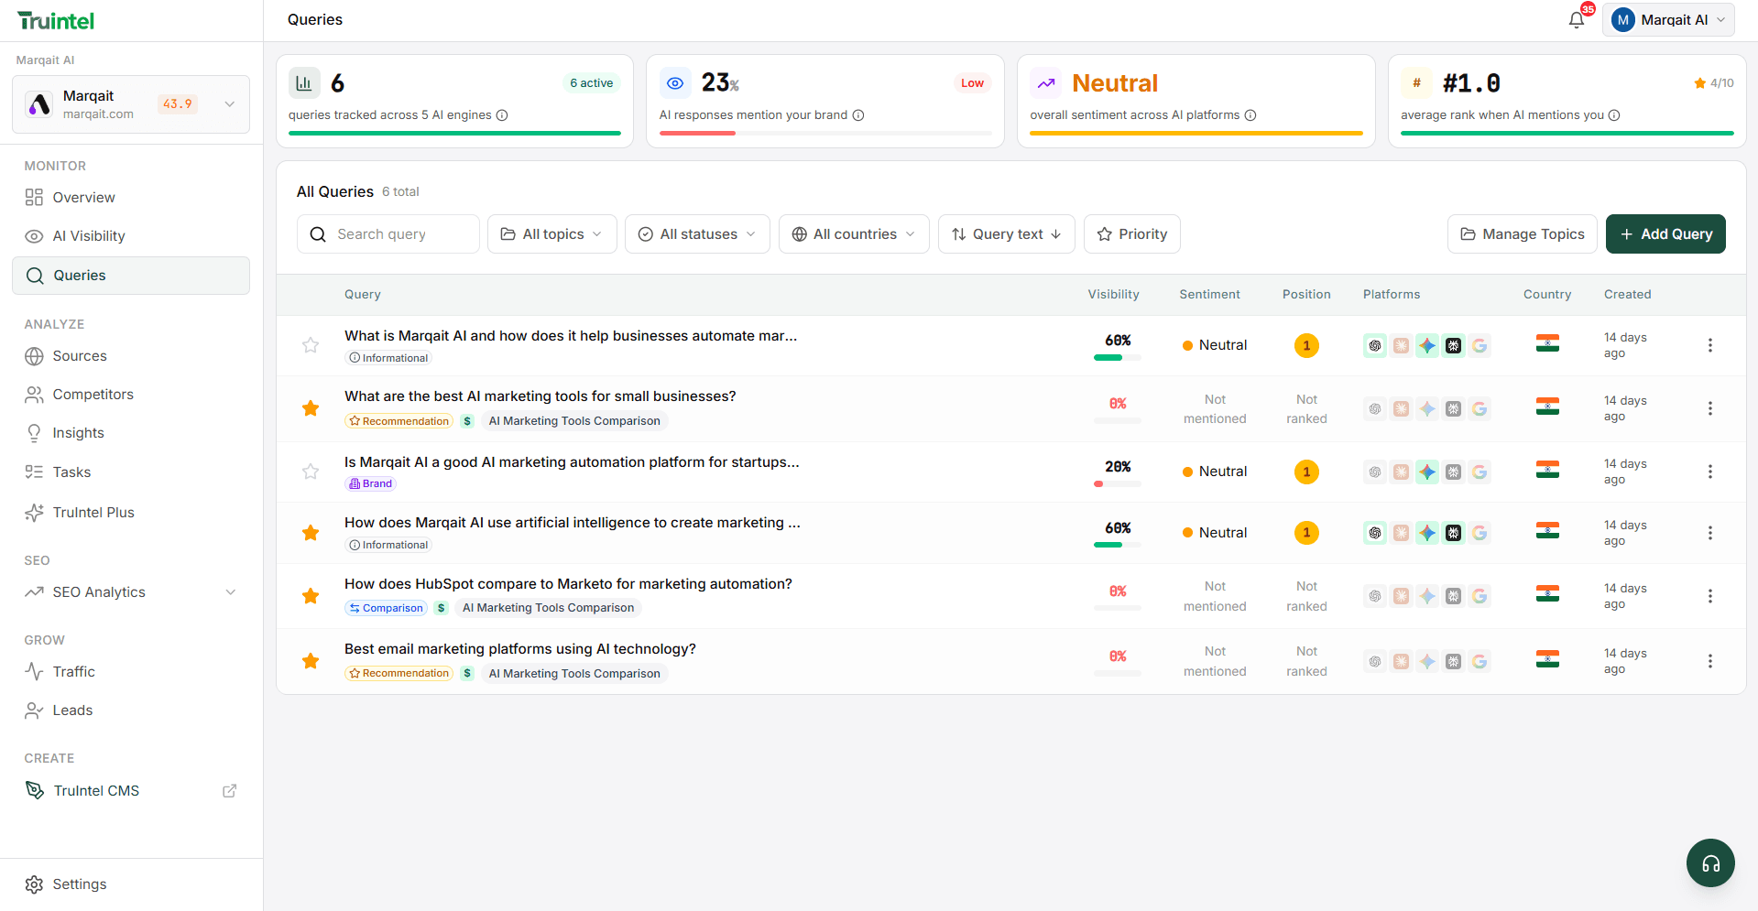
Task: Click the Google platform icon in last query row
Action: click(1480, 661)
